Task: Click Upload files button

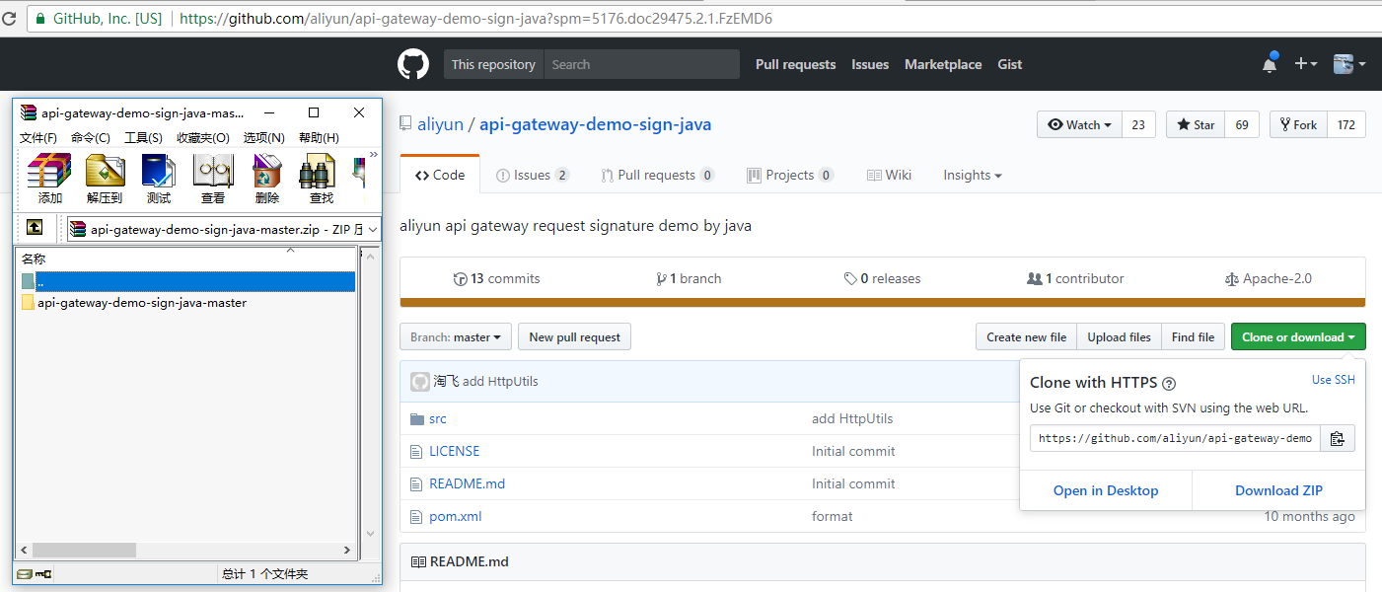Action: (x=1119, y=336)
